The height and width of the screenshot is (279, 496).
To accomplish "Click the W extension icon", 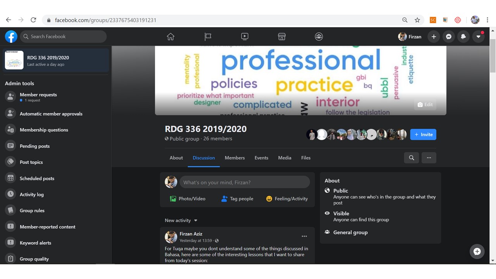I will pos(445,20).
